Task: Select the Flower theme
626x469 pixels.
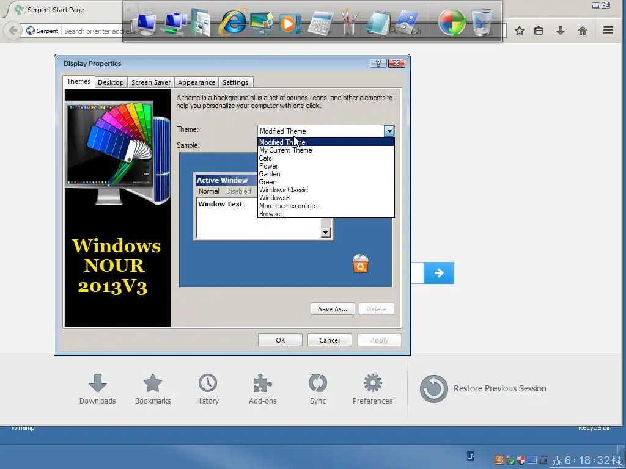Action: (326, 166)
